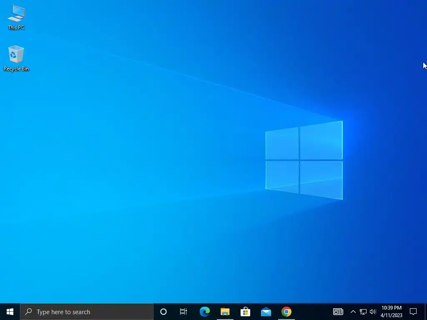Open the Action Center notifications icon
427x320 pixels.
pos(413,312)
